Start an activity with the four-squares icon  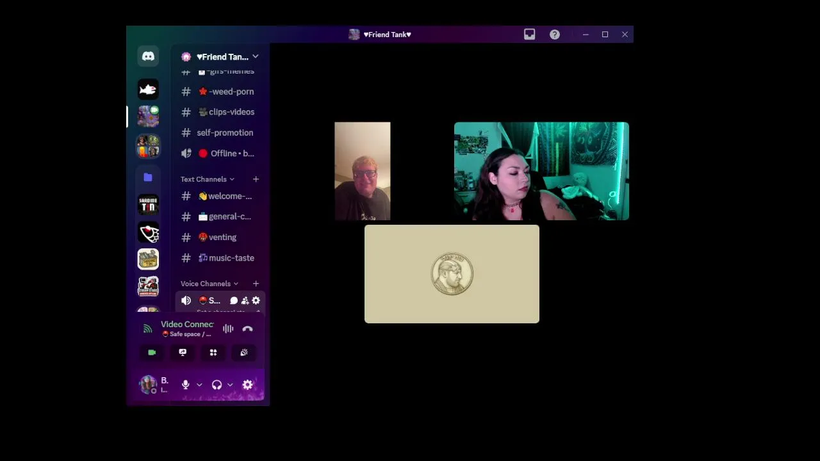(213, 353)
